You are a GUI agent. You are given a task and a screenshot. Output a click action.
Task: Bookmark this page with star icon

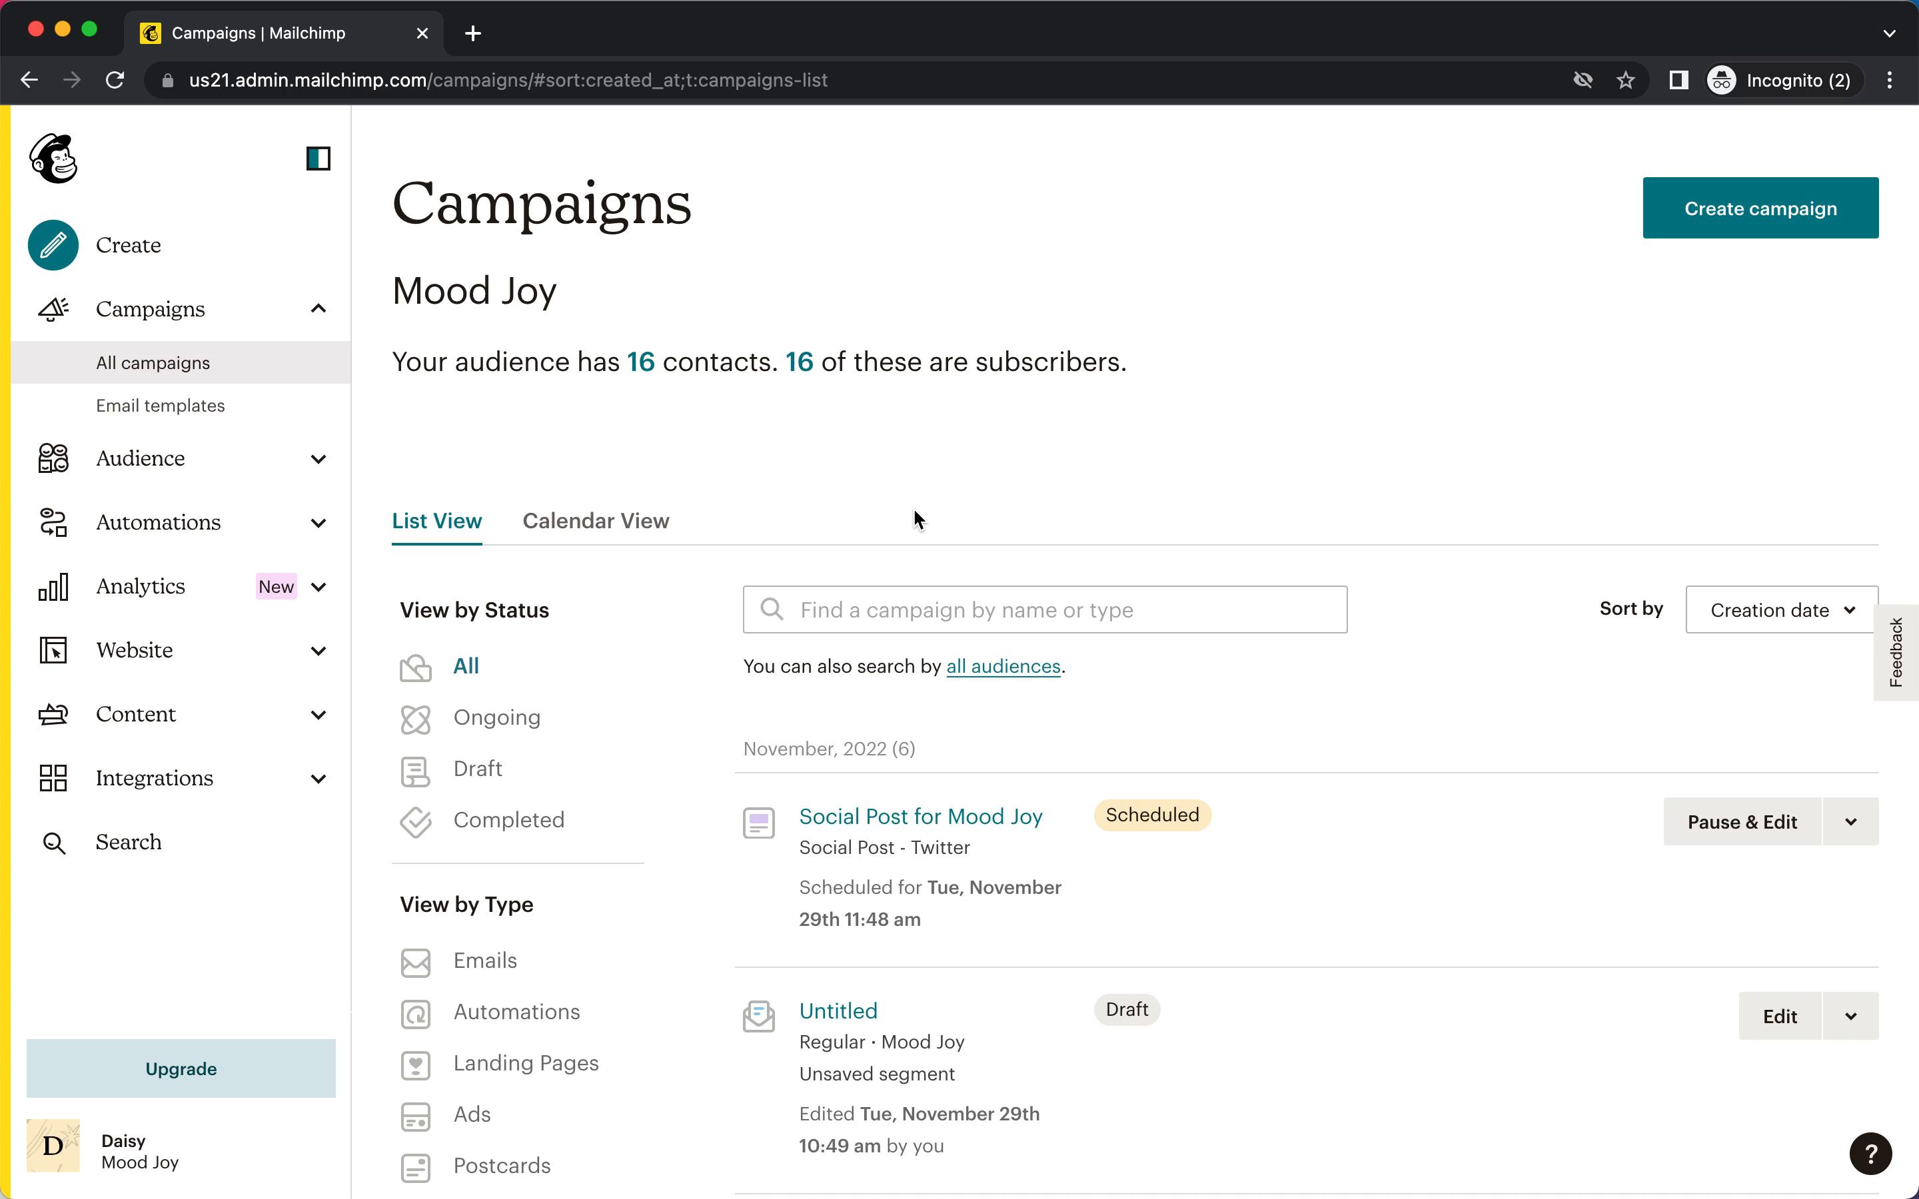coord(1626,80)
